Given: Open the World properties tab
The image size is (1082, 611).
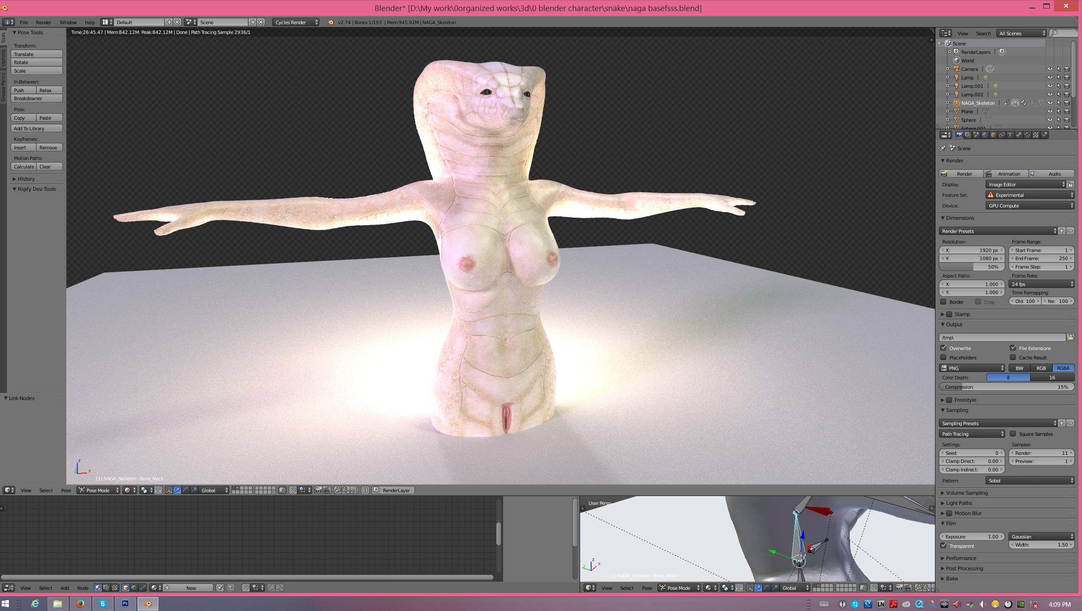Looking at the screenshot, I should 985,135.
